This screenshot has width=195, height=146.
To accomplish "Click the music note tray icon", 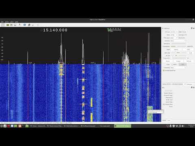I will pos(180,126).
